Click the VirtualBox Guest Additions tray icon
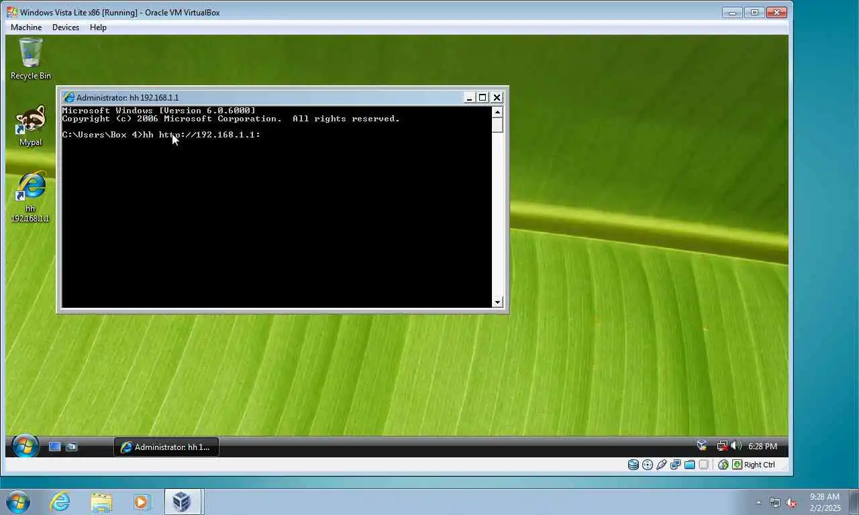Viewport: 859px width, 515px height. (x=702, y=446)
